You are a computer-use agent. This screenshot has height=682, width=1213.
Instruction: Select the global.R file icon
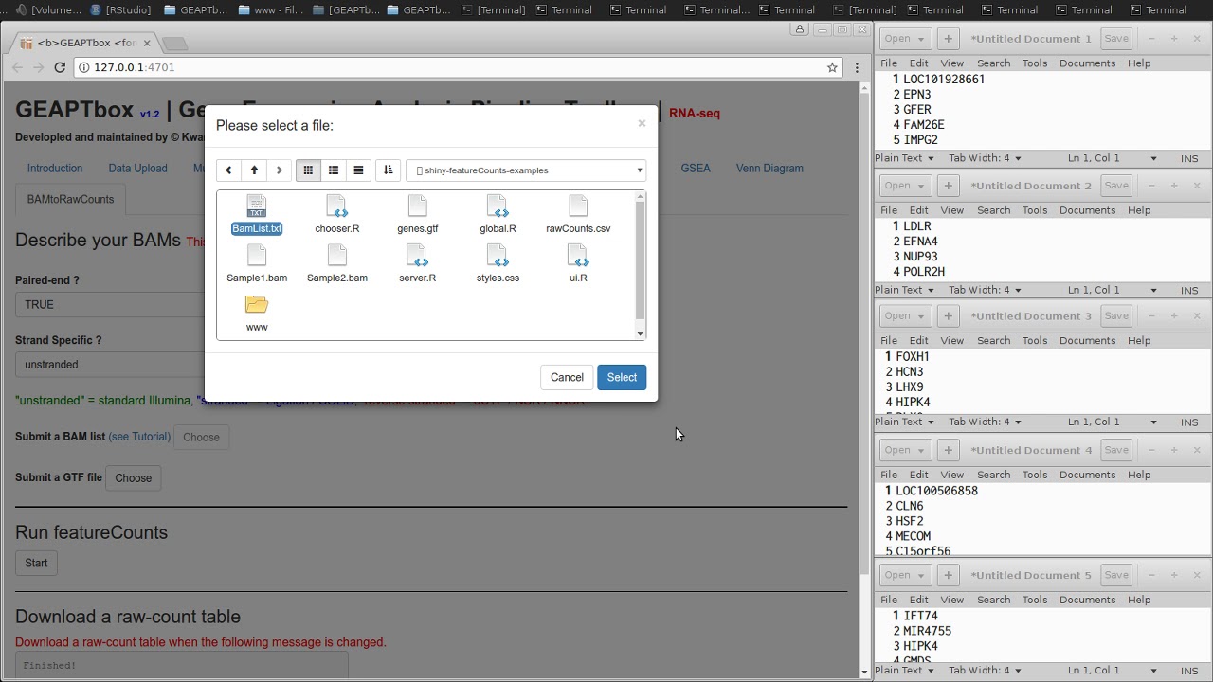[498, 206]
